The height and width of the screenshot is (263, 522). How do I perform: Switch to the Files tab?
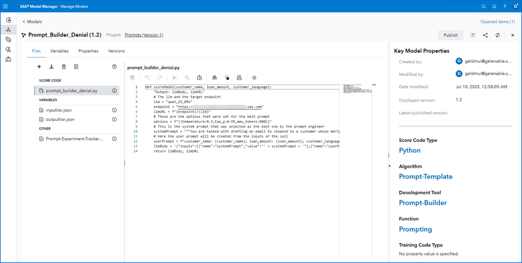pos(36,51)
